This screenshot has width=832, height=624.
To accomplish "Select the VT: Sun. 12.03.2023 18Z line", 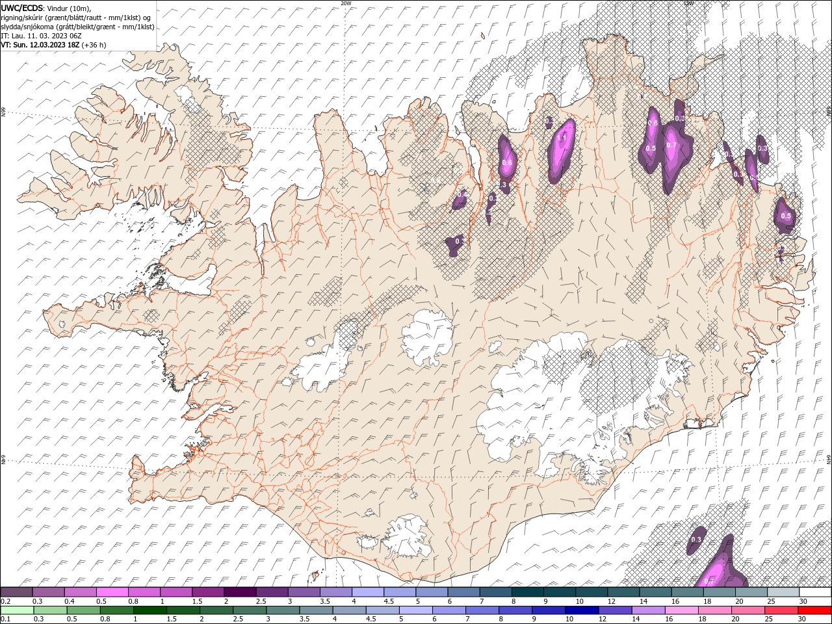I will coord(54,45).
